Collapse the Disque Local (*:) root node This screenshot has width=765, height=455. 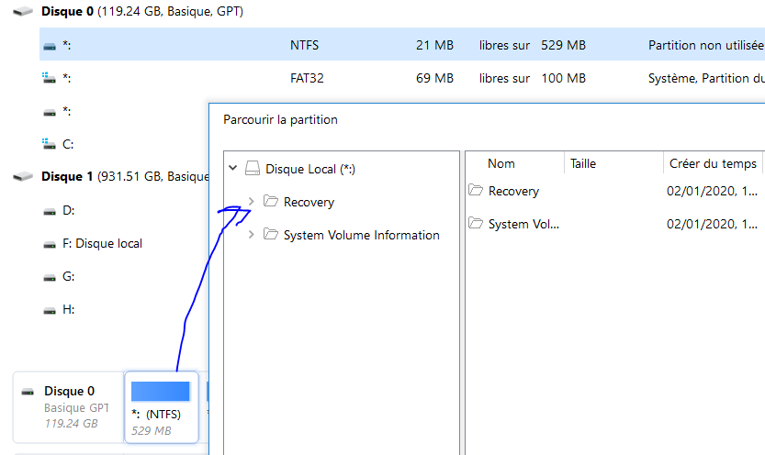pyautogui.click(x=232, y=169)
